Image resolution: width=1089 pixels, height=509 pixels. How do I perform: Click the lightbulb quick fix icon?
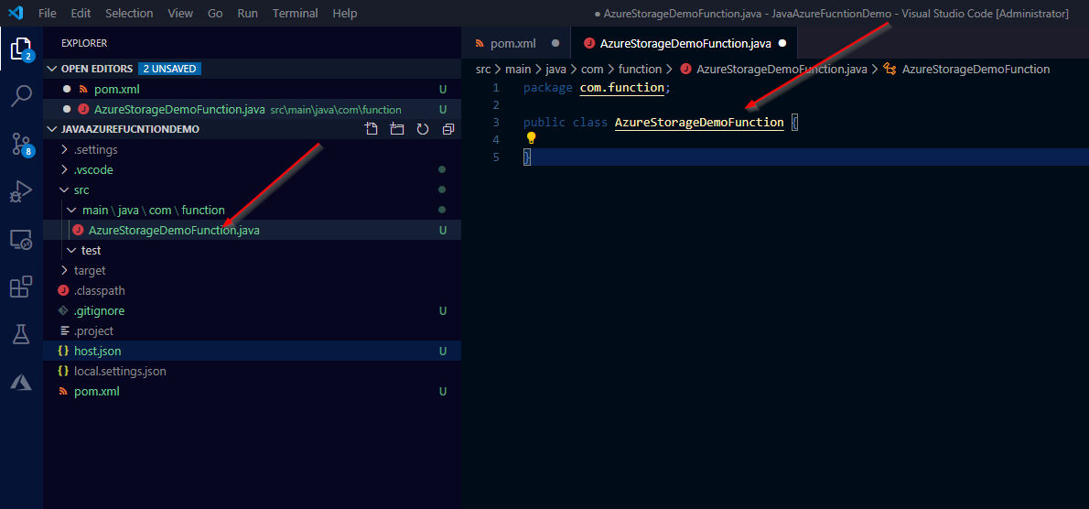[x=530, y=139]
